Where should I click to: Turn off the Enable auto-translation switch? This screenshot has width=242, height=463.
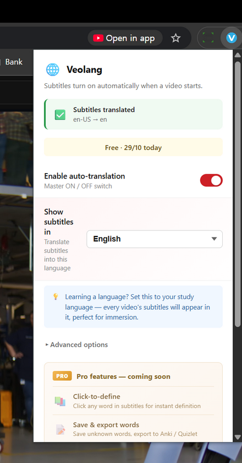(x=211, y=180)
